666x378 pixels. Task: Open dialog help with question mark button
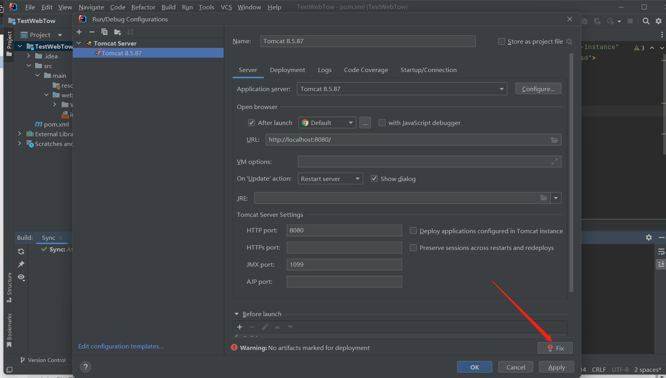point(86,367)
